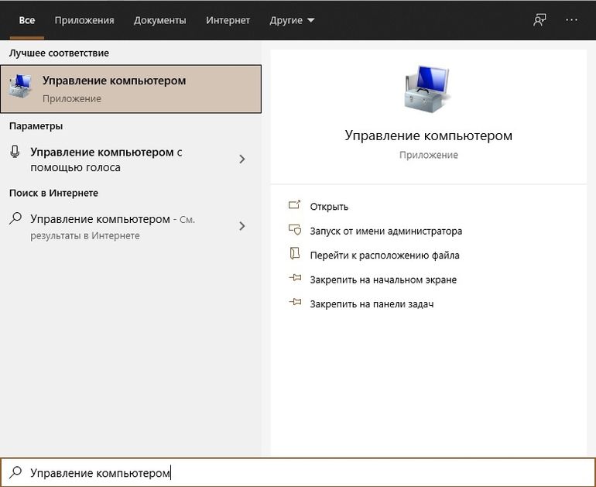Switch to the Все tab
The height and width of the screenshot is (487, 596).
click(x=27, y=20)
